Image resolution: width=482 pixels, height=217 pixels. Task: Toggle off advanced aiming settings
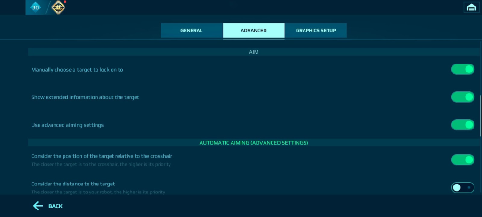pyautogui.click(x=463, y=125)
